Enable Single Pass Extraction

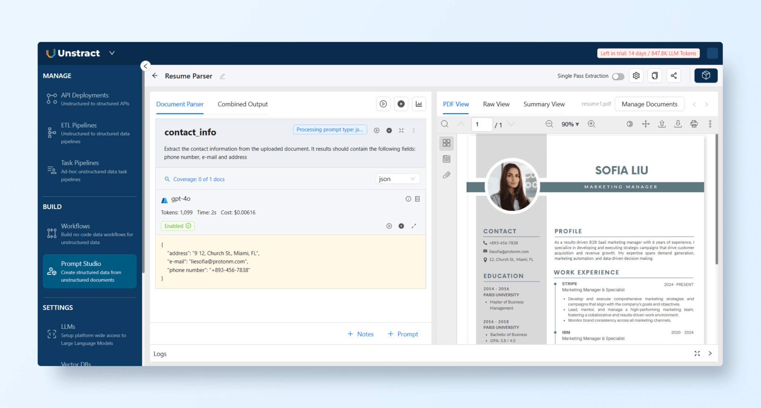[x=618, y=76]
